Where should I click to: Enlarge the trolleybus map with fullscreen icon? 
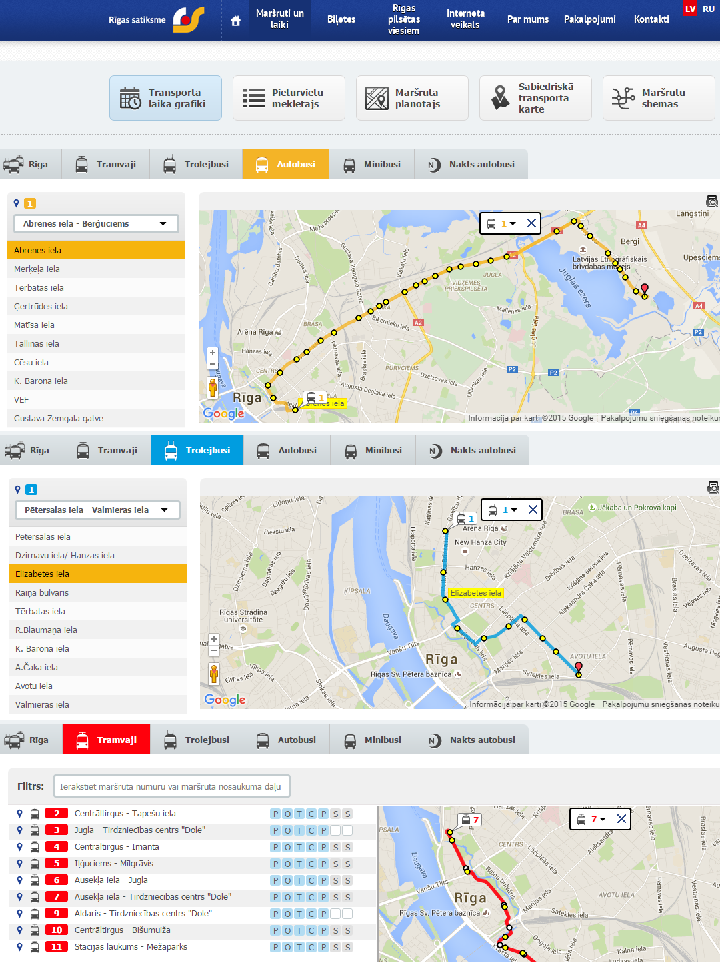(713, 488)
